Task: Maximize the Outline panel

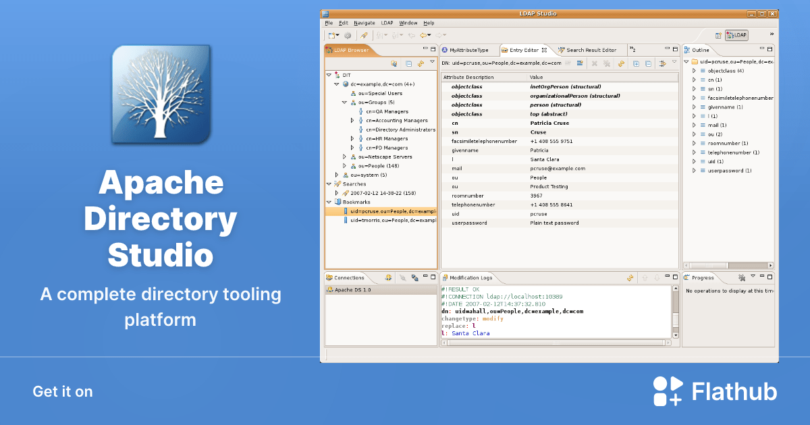Action: tap(769, 49)
